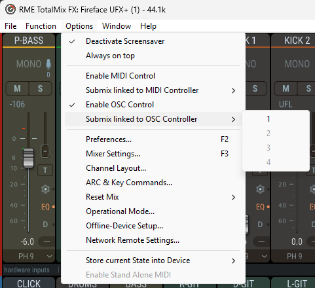Open P-BASS dynamics D panel
Screen dimensions: 315x288
[x=45, y=225]
